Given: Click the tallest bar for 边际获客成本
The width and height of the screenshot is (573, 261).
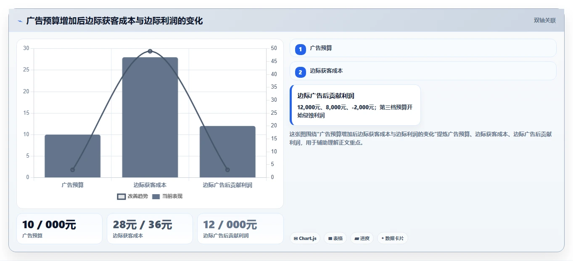Looking at the screenshot, I should (x=150, y=117).
